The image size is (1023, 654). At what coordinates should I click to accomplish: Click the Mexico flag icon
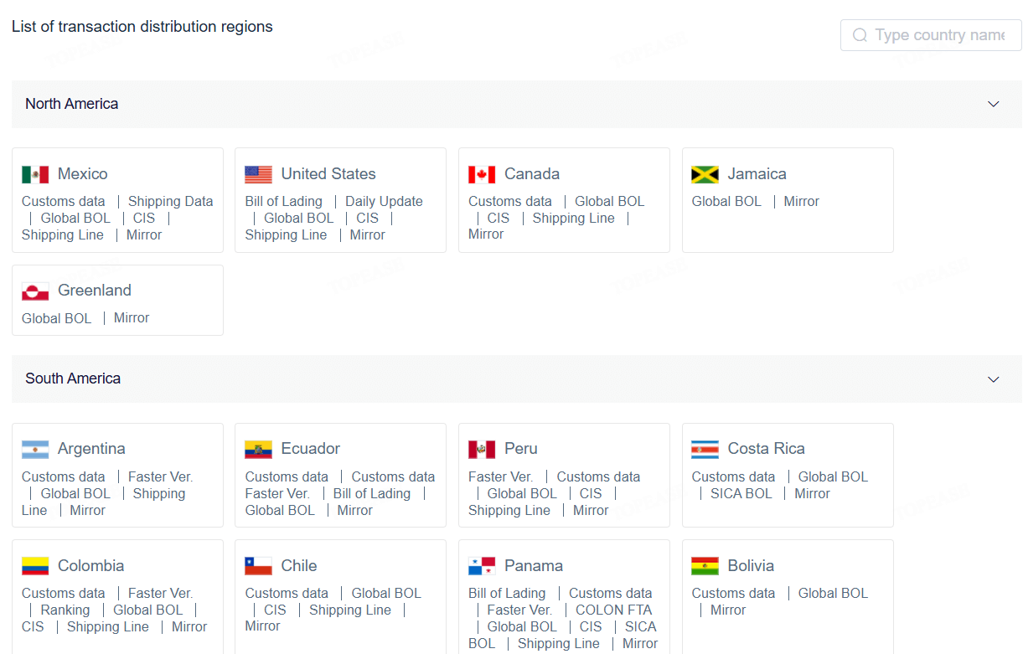35,174
